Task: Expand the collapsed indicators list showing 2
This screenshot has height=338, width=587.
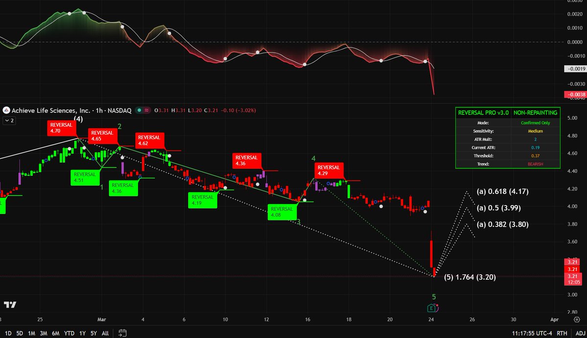Action: click(x=9, y=120)
